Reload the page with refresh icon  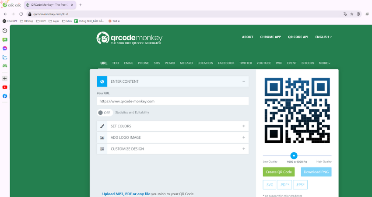[x=21, y=14]
